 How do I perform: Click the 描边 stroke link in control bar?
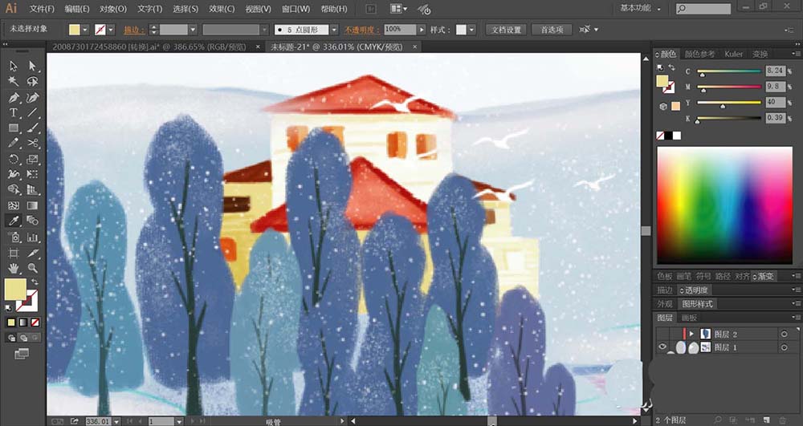click(134, 30)
